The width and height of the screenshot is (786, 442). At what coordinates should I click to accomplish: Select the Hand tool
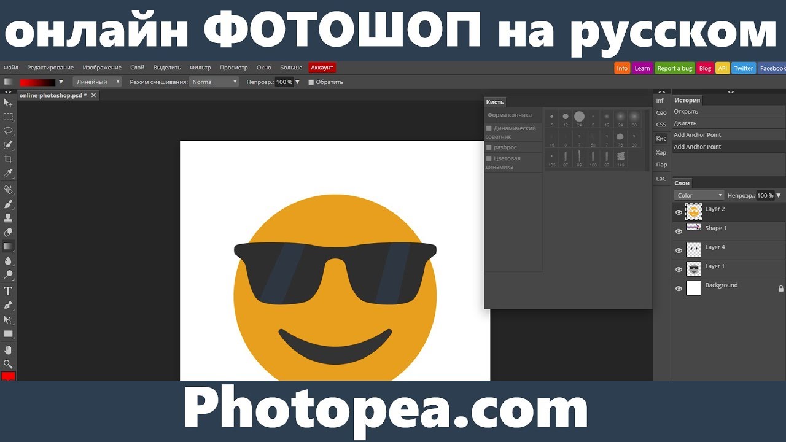(8, 350)
